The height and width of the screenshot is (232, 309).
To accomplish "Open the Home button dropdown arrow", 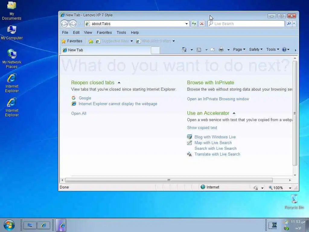I will (x=192, y=50).
